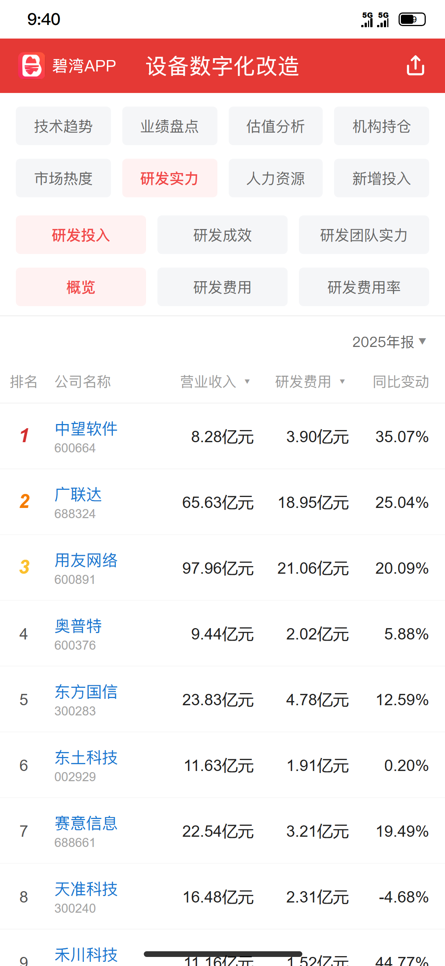This screenshot has height=966, width=445.
Task: Switch to 估值分析 tab
Action: [x=276, y=126]
